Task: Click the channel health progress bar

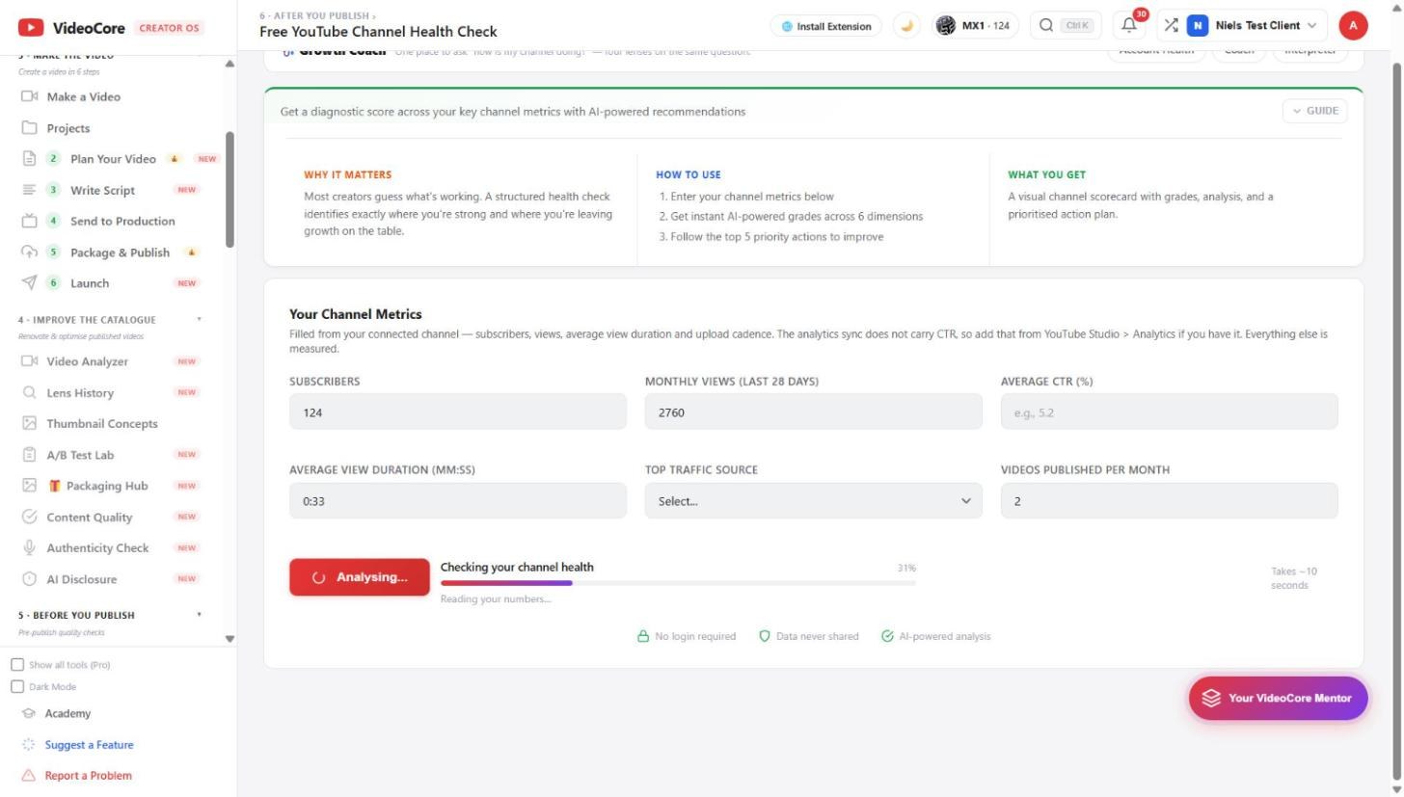Action: (678, 583)
